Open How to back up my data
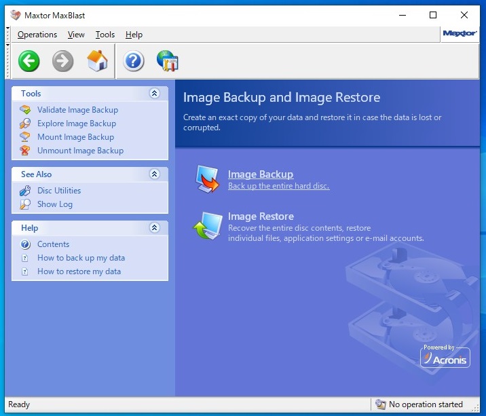This screenshot has height=416, width=486. click(81, 258)
